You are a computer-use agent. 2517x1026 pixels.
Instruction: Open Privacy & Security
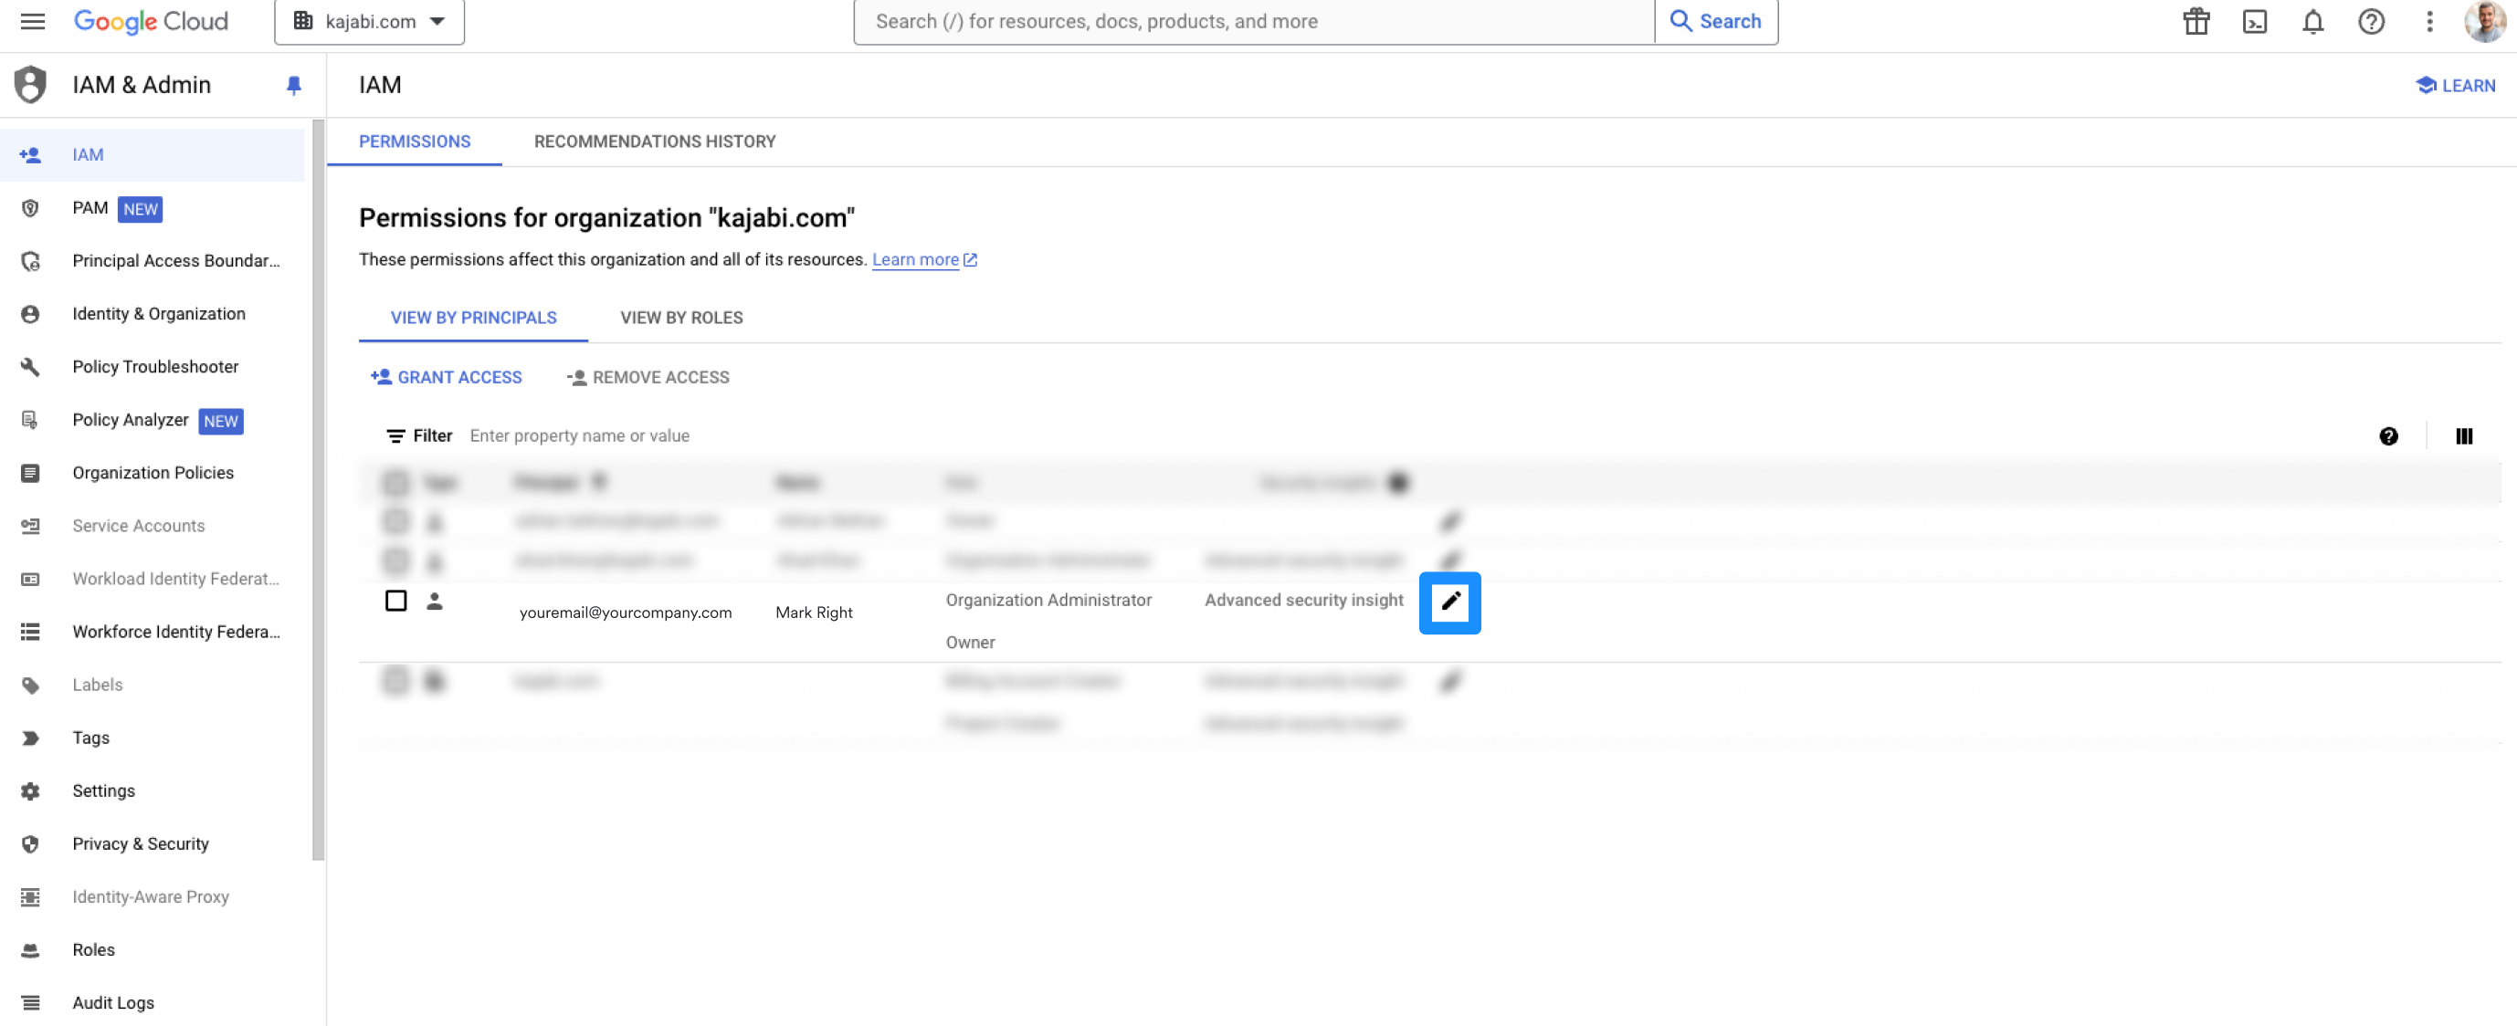point(153,844)
